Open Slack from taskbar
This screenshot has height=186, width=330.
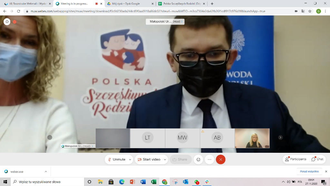(207, 182)
